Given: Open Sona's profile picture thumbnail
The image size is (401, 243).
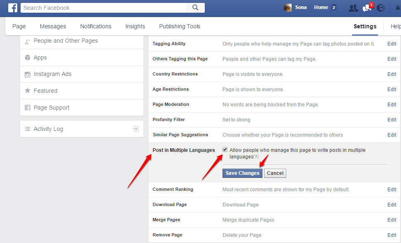Looking at the screenshot, I should pyautogui.click(x=288, y=7).
